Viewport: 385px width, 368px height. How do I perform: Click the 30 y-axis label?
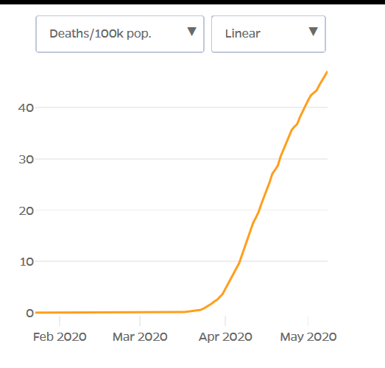26,160
